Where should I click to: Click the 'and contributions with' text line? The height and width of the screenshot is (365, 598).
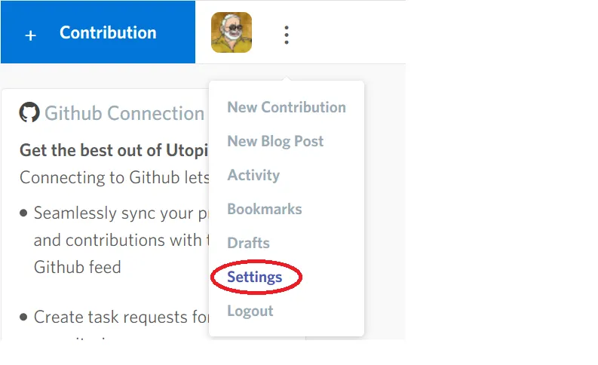click(x=121, y=241)
